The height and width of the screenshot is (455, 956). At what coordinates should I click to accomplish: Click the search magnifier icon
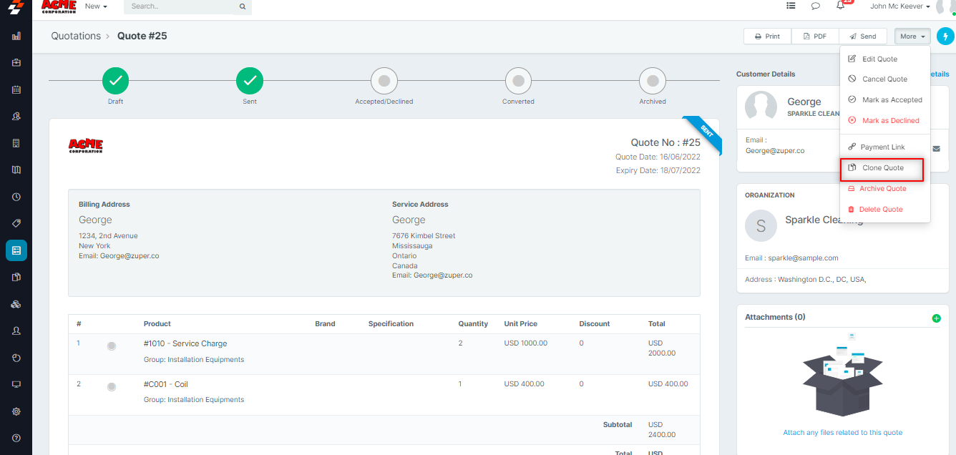(x=243, y=6)
